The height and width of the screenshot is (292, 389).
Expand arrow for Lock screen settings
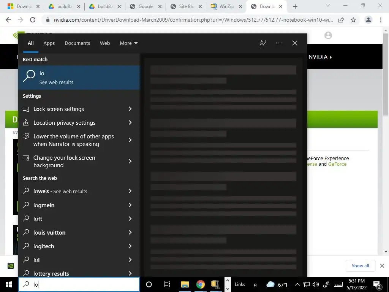point(130,109)
